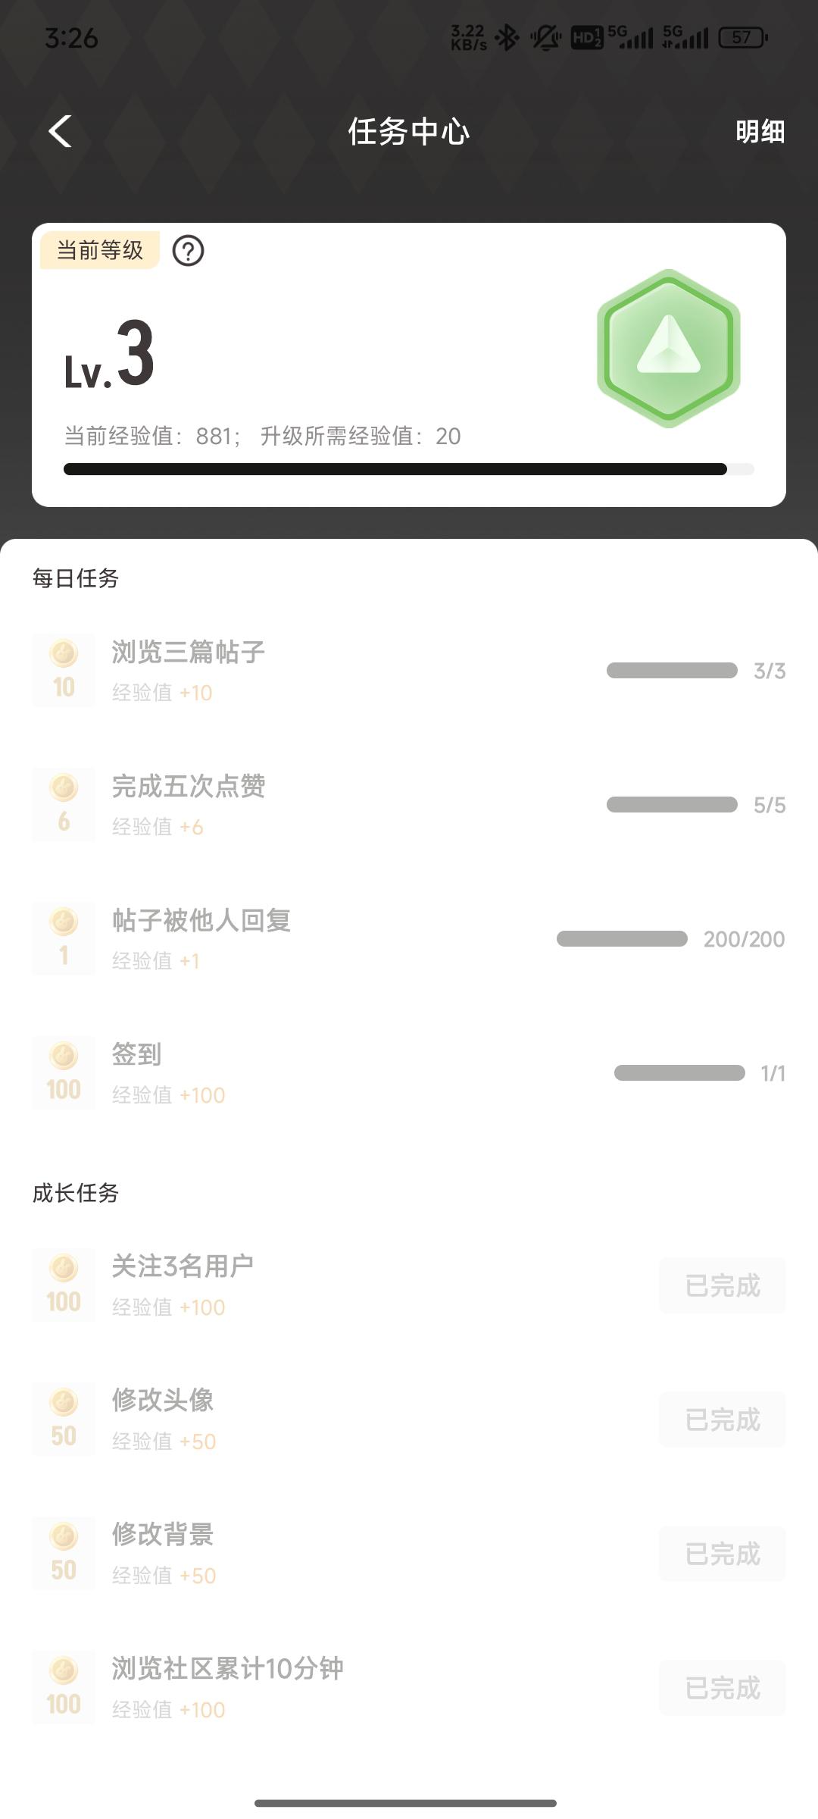Screen dimensions: 818x1819
Task: Tap the back arrow icon
Action: [x=61, y=131]
